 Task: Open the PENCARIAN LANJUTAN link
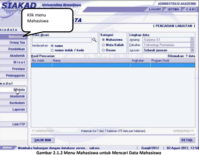(x=174, y=26)
